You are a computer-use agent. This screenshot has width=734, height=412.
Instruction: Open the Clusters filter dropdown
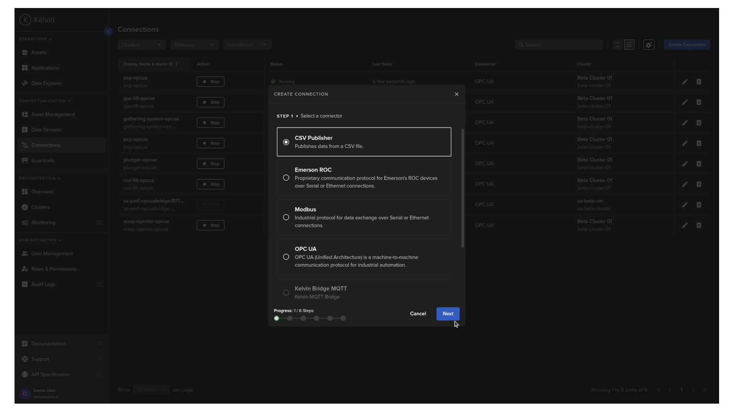141,45
